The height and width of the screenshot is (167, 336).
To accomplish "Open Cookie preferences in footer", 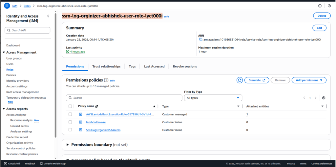I will (x=322, y=164).
